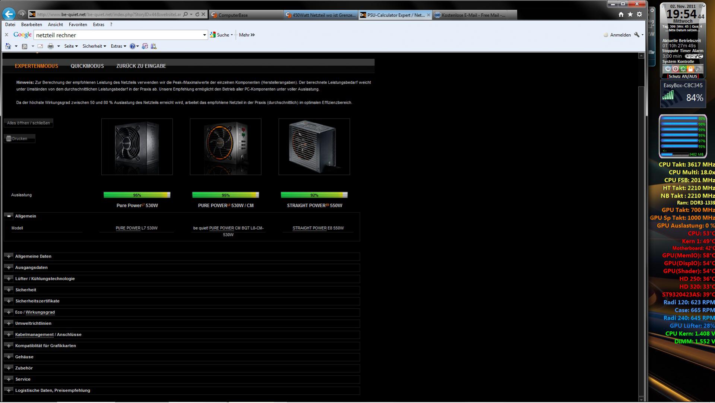Click EXPERTENMODUS link
The height and width of the screenshot is (403, 715).
37,66
